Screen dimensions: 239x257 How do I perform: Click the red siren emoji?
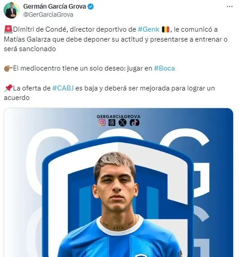click(x=8, y=29)
